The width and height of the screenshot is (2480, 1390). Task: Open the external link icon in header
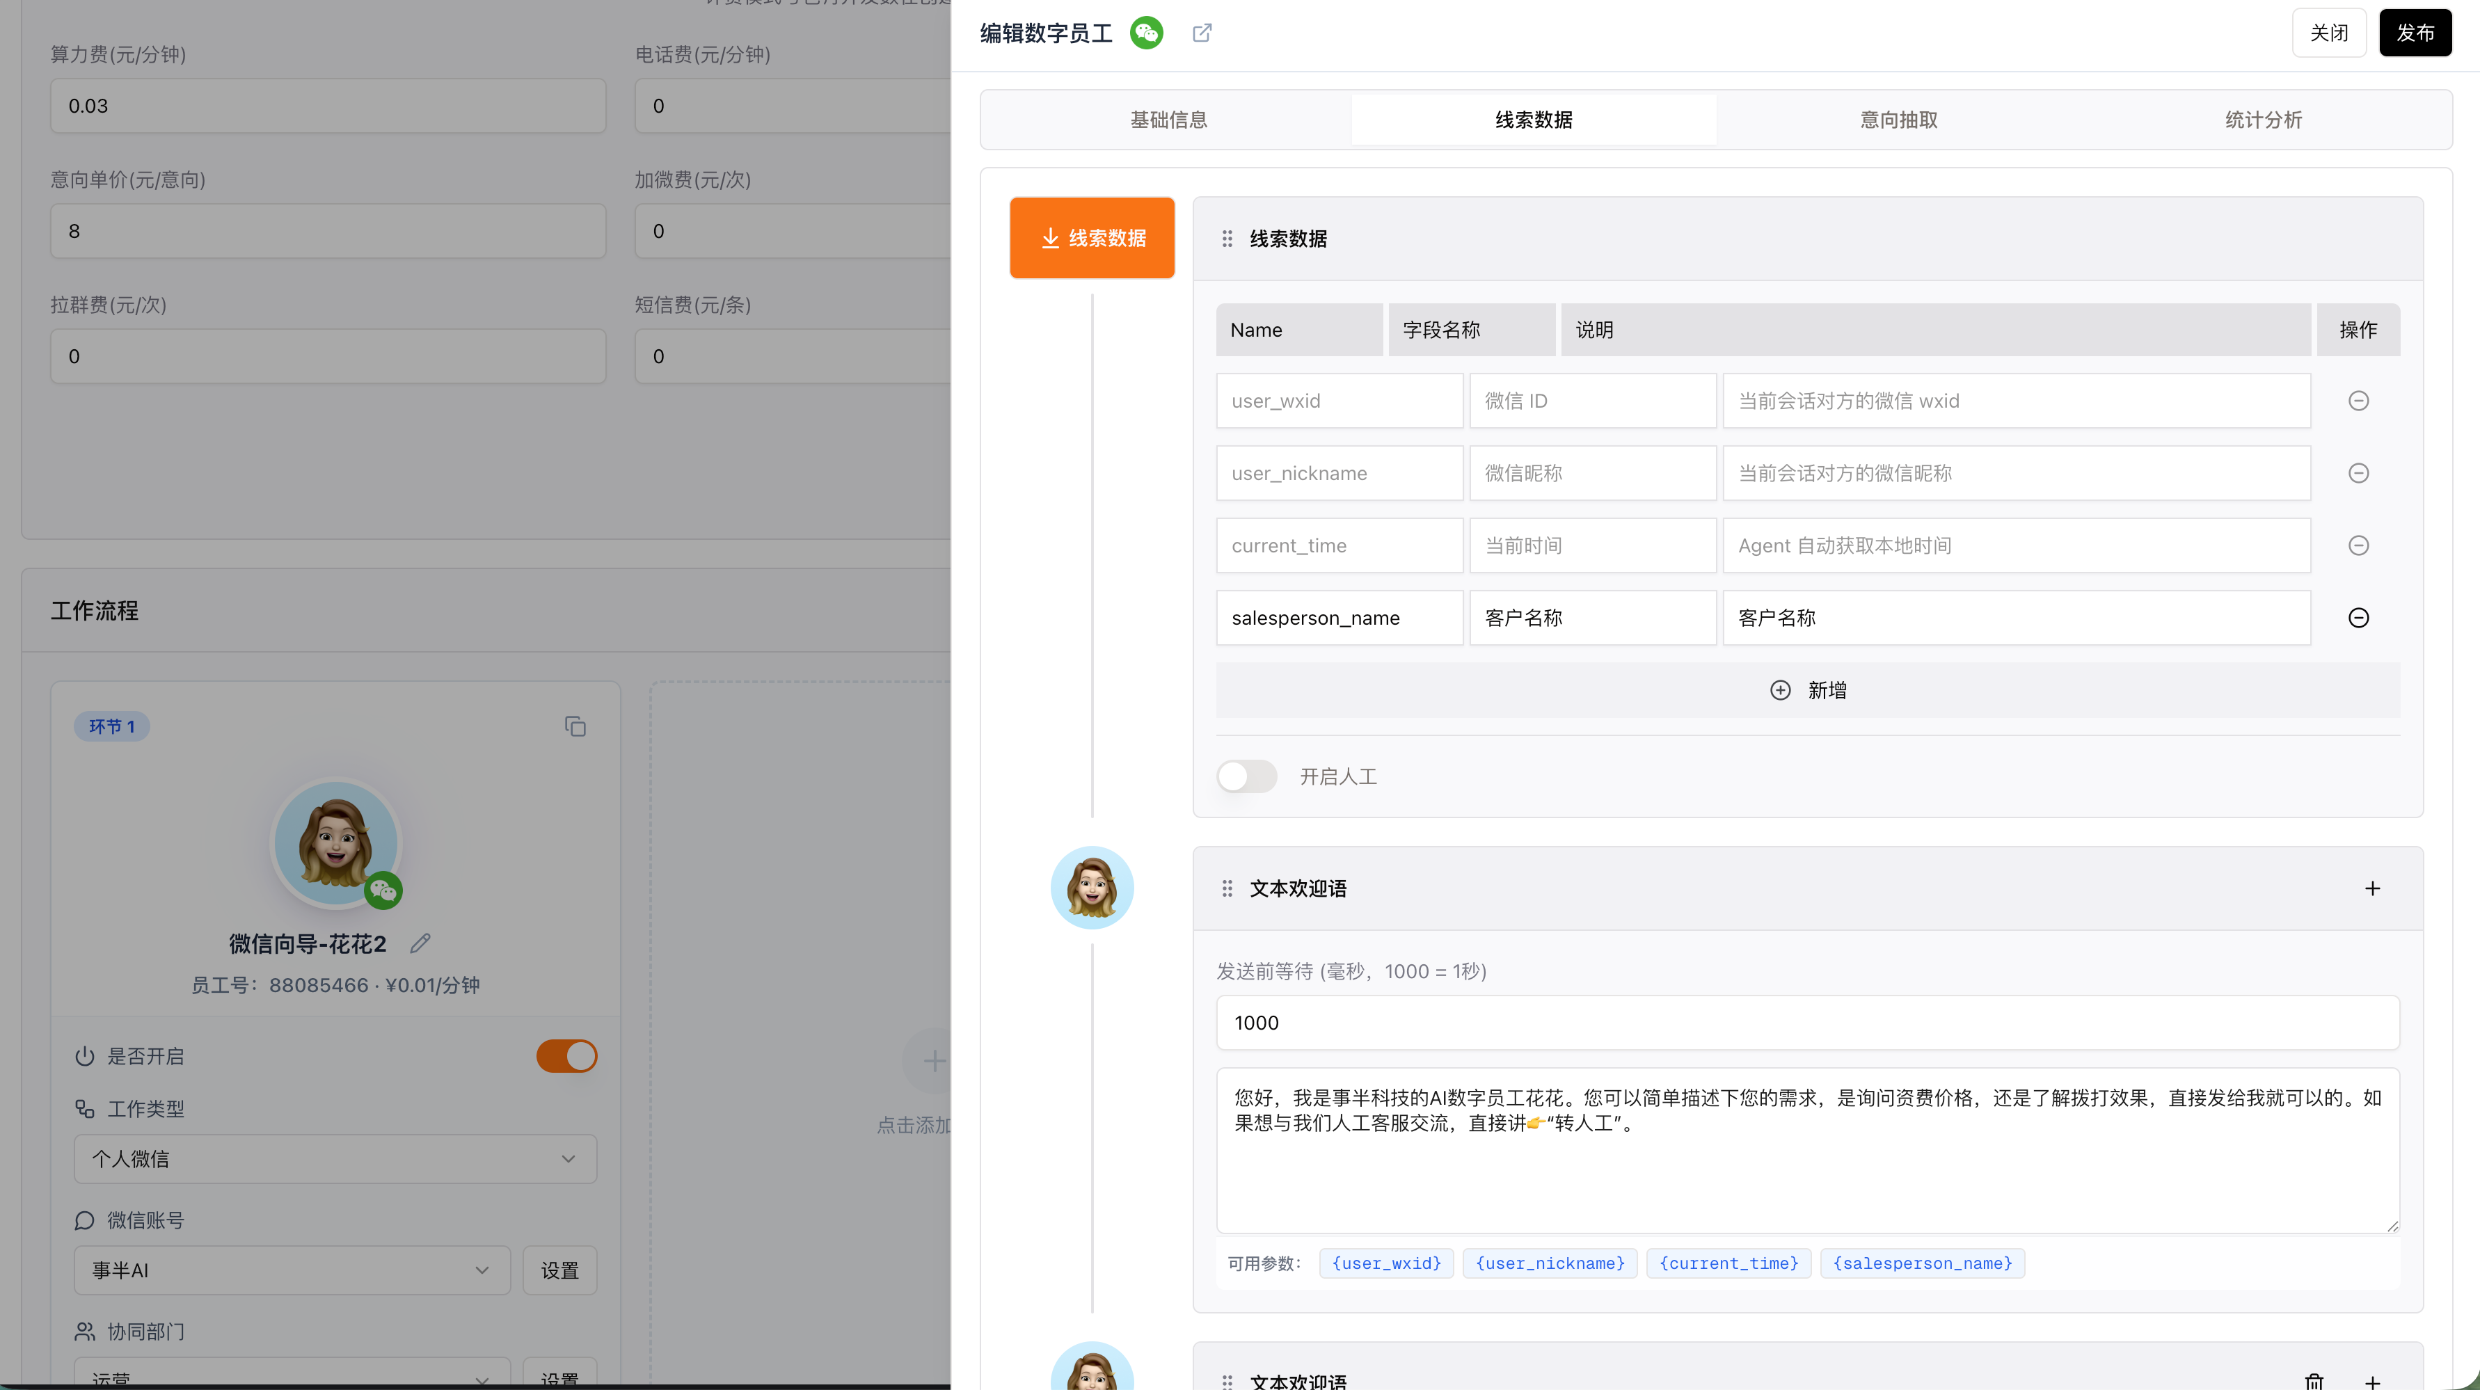(x=1202, y=33)
